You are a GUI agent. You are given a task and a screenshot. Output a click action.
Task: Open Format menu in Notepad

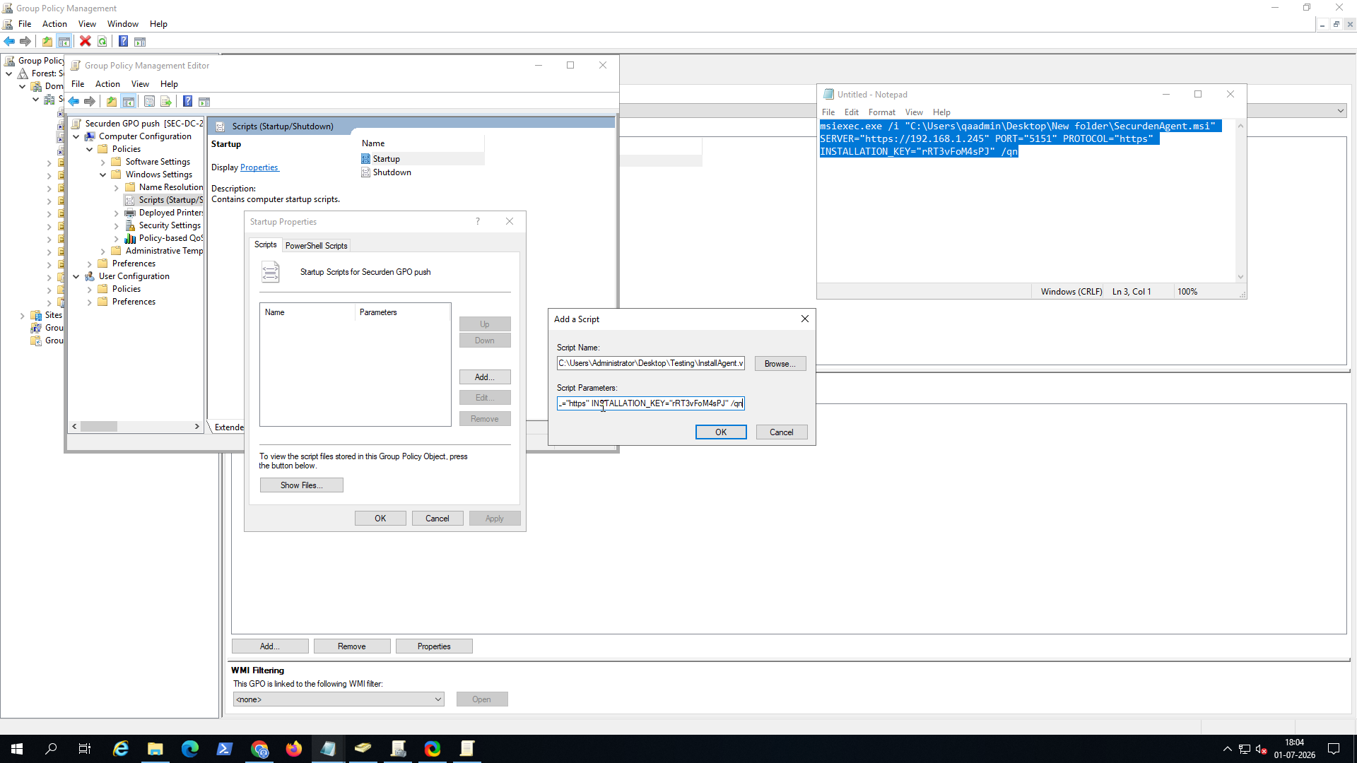click(881, 112)
